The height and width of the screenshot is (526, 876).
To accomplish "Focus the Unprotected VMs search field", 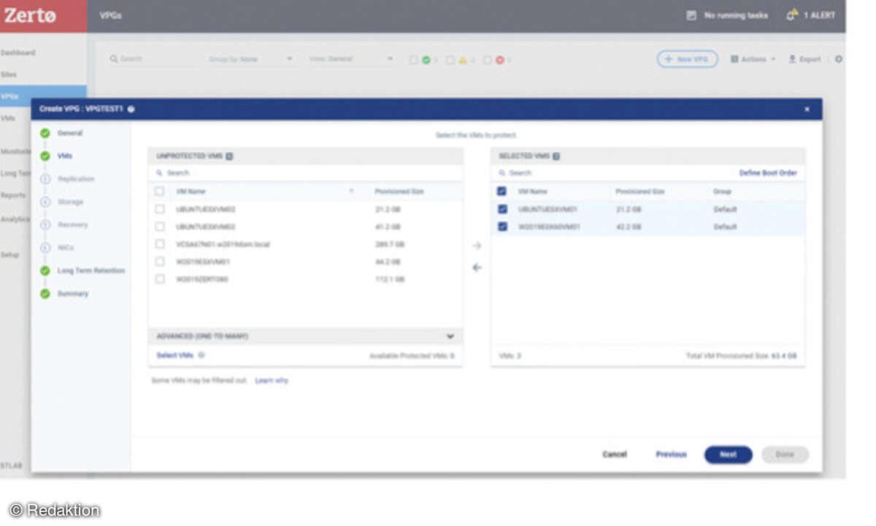I will (x=305, y=173).
